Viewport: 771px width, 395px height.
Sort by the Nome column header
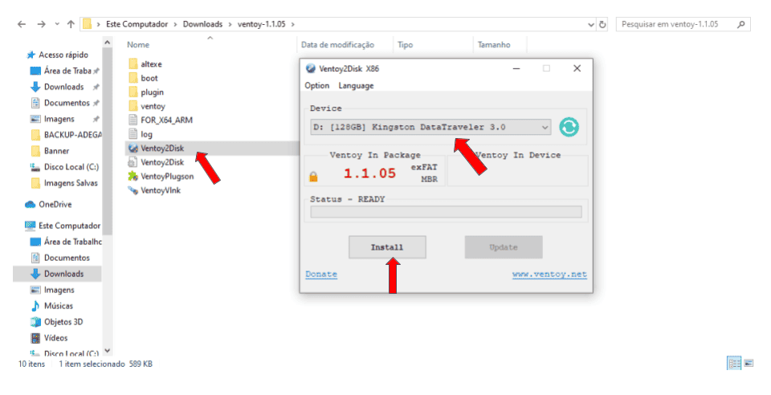(138, 45)
